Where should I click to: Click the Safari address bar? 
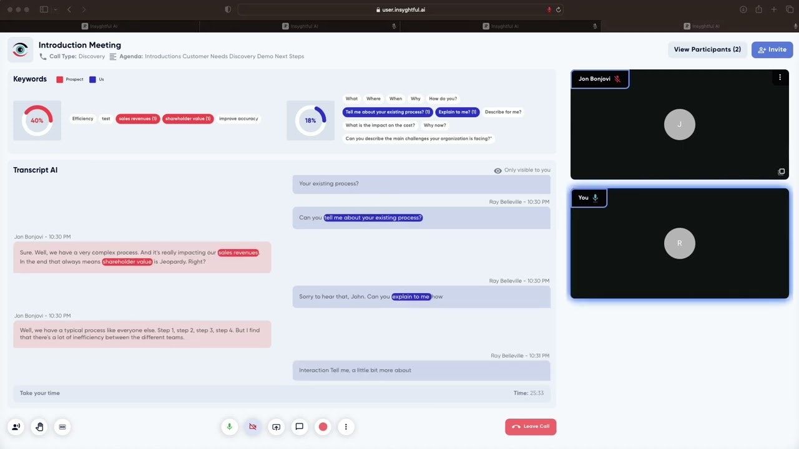tap(400, 9)
